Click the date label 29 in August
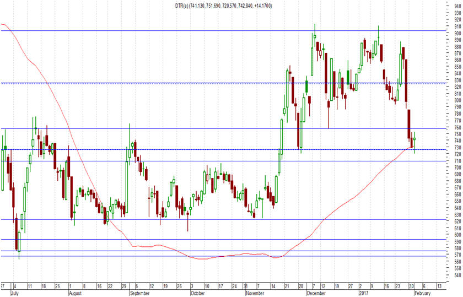463x297 pixels. (x=124, y=286)
